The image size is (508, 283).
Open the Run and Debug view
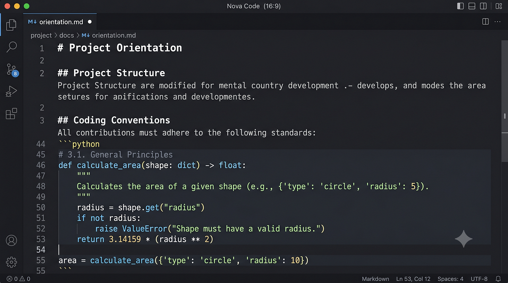click(x=12, y=92)
